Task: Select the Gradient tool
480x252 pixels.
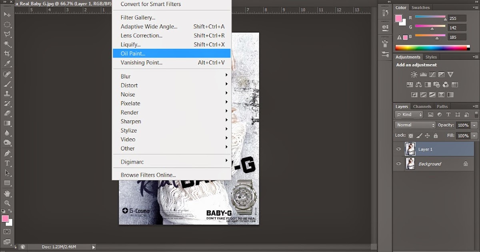Action: pos(7,123)
